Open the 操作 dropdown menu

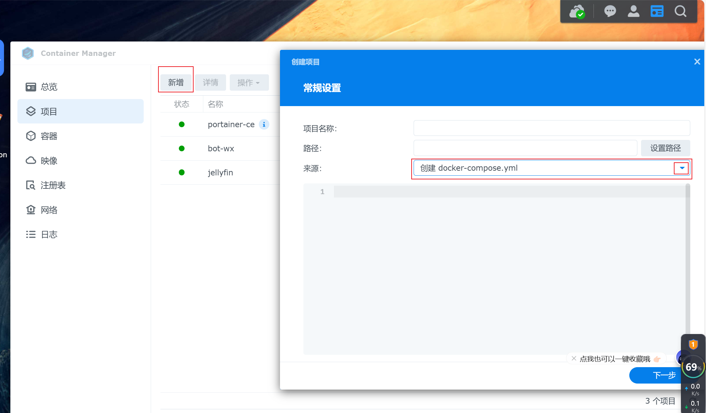click(x=249, y=83)
